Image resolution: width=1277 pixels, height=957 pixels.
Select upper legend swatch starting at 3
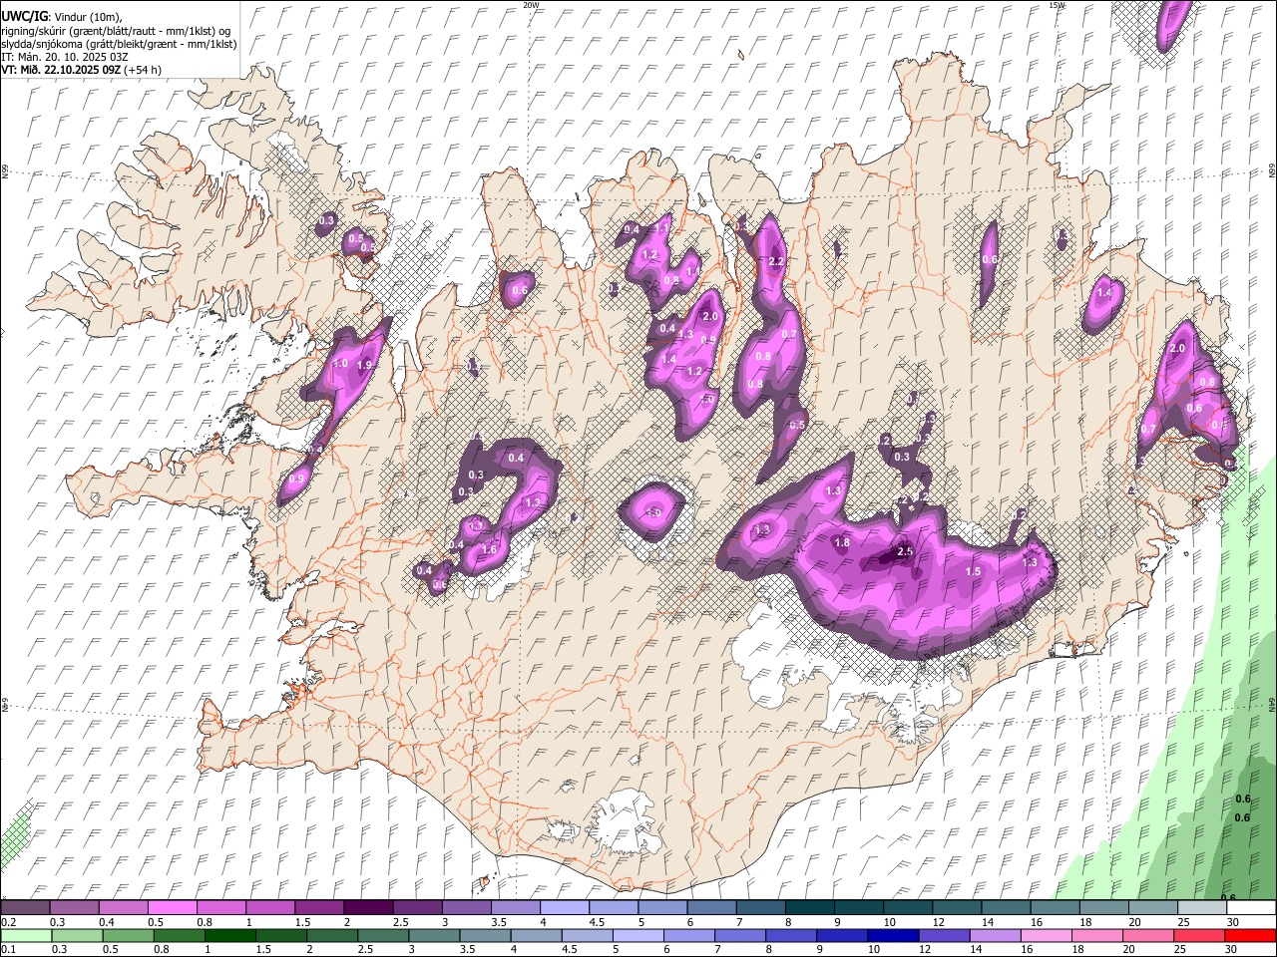(465, 908)
